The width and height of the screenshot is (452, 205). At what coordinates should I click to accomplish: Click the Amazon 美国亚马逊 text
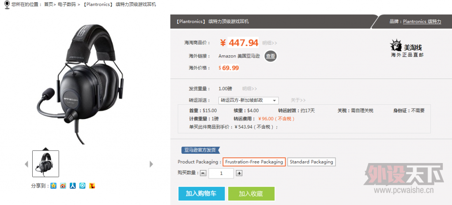239,56
